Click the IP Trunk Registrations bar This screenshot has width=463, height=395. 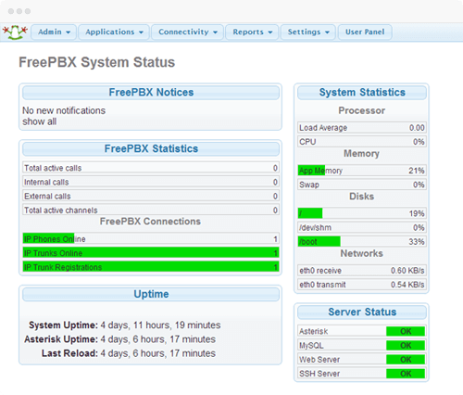pos(151,267)
